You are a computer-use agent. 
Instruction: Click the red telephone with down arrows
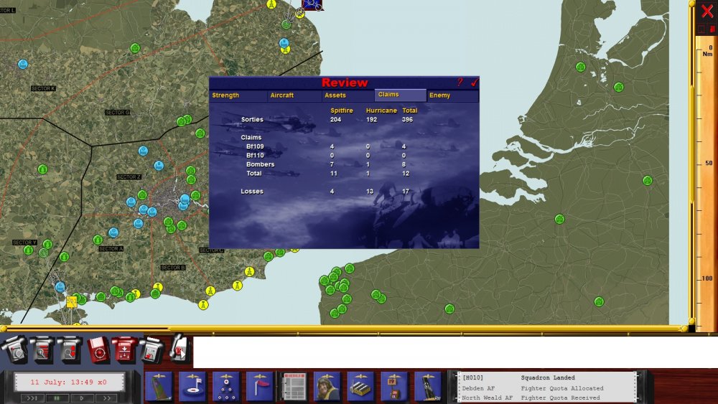point(124,350)
